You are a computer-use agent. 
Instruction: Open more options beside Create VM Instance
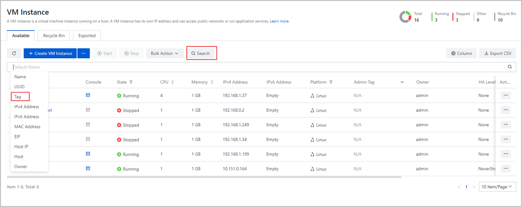coord(83,53)
